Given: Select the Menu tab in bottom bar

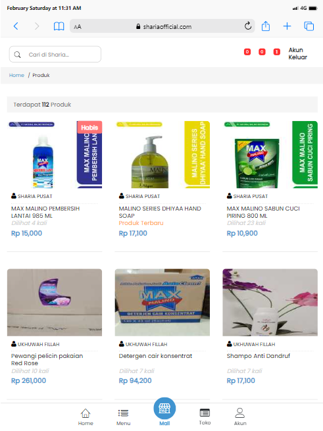Looking at the screenshot, I should click(x=123, y=417).
